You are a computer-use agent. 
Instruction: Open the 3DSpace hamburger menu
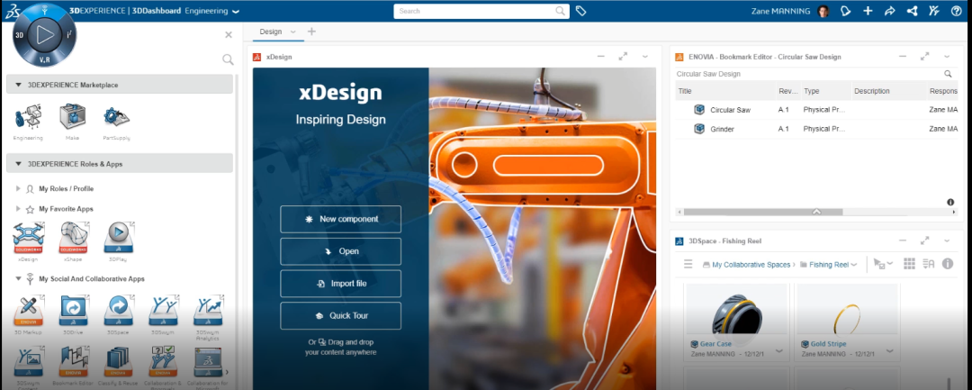(688, 264)
